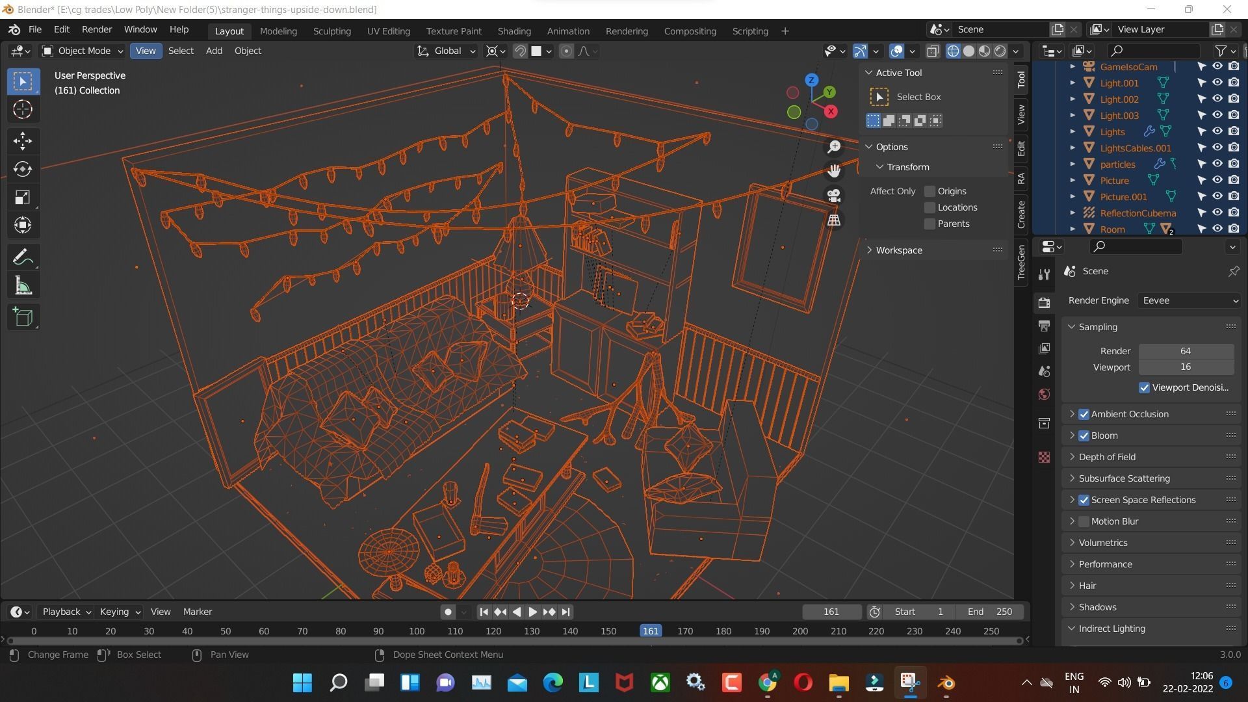Click the End frame 250 field
This screenshot has width=1248, height=702.
click(x=990, y=612)
